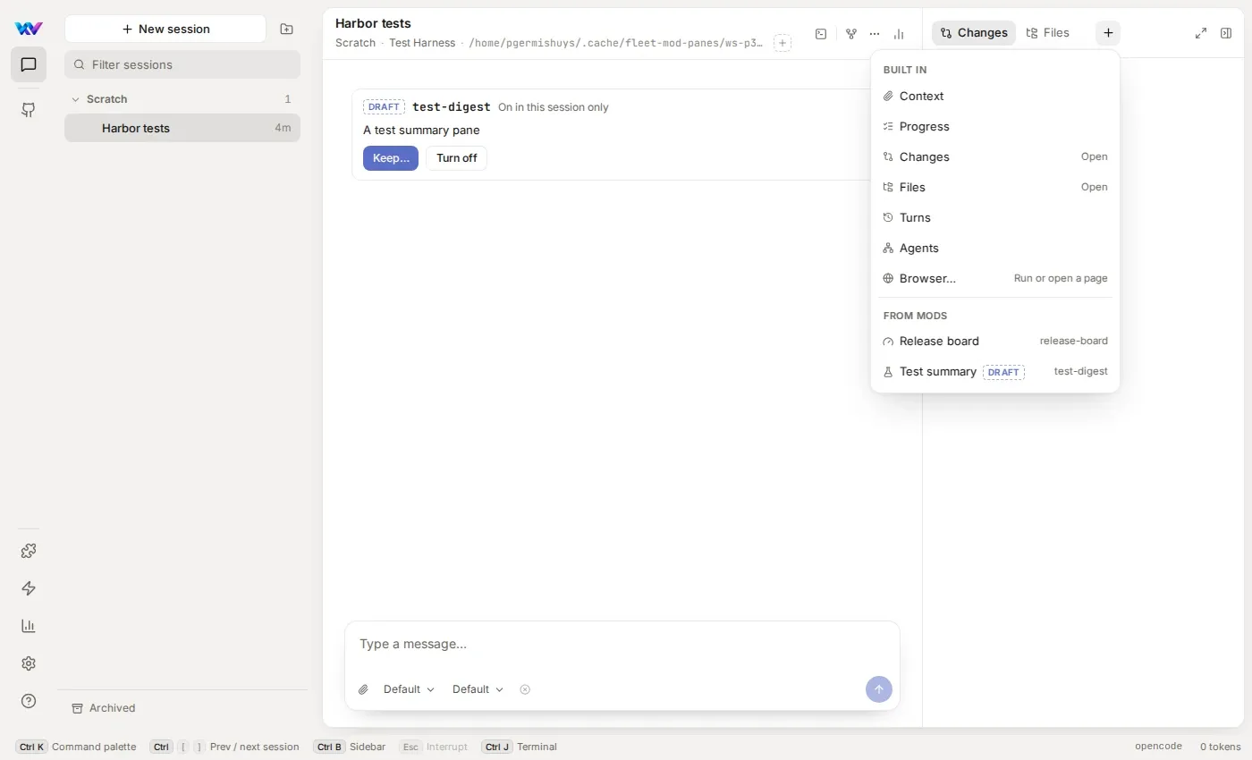The height and width of the screenshot is (760, 1252).
Task: Open the three-dot more menu in the session header
Action: tap(875, 34)
